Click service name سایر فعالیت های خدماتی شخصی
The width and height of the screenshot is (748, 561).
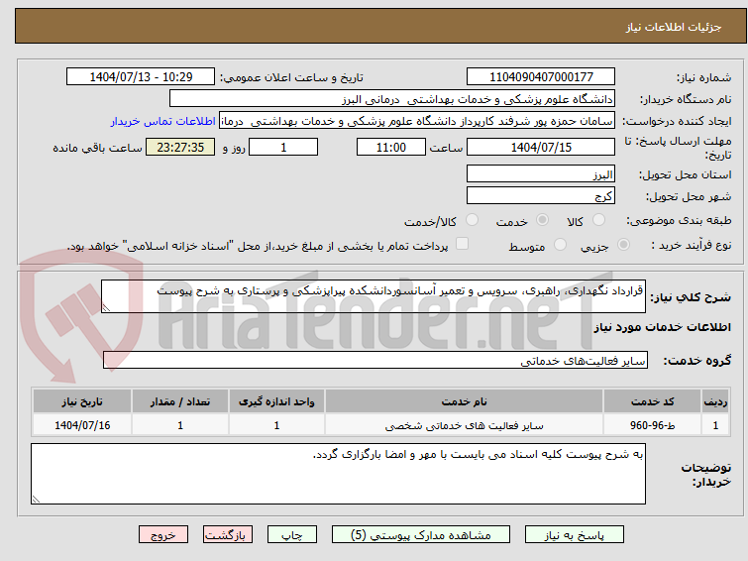pos(465,425)
